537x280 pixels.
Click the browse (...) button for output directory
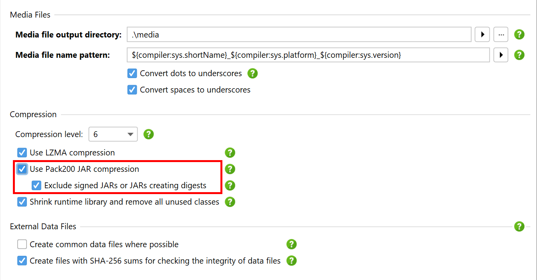(x=501, y=34)
